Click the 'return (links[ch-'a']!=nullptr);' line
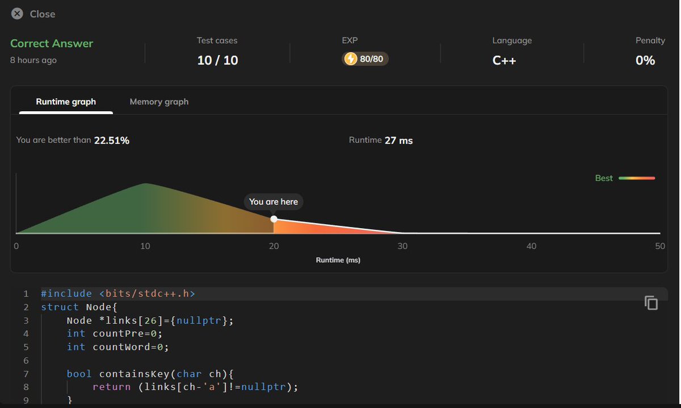 (195, 387)
